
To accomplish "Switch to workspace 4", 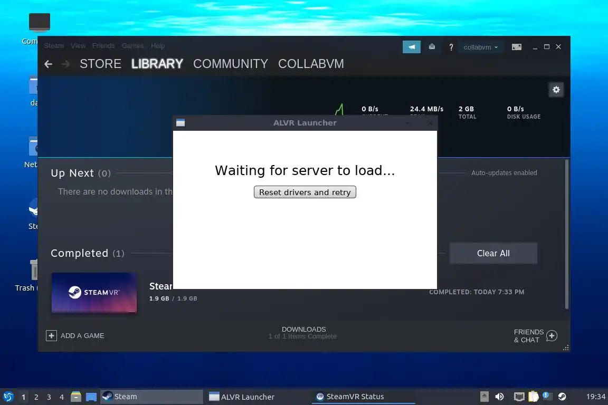I will (62, 397).
